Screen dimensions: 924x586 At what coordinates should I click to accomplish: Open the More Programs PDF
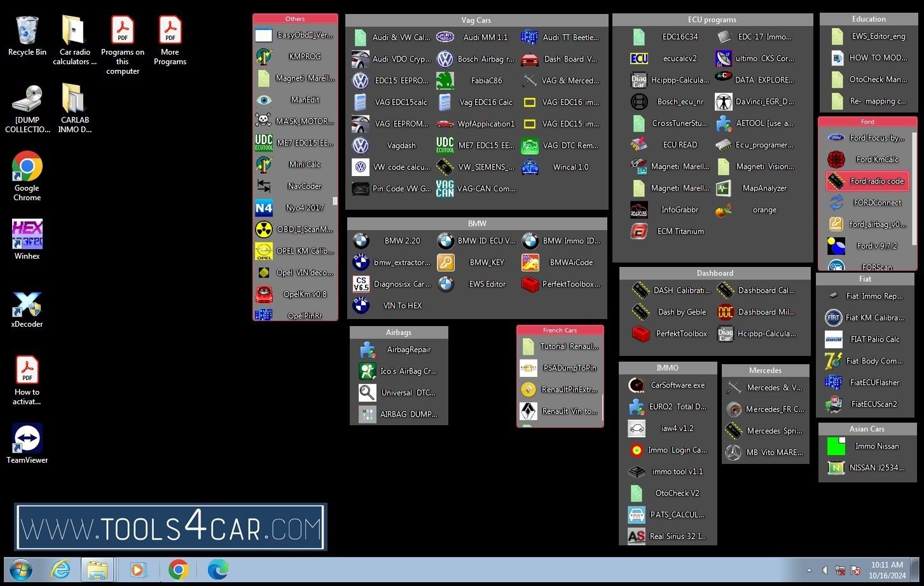point(170,41)
